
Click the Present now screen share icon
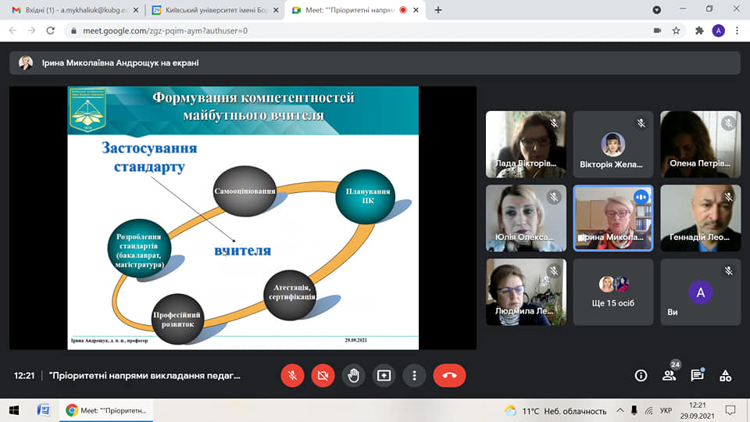click(x=384, y=375)
